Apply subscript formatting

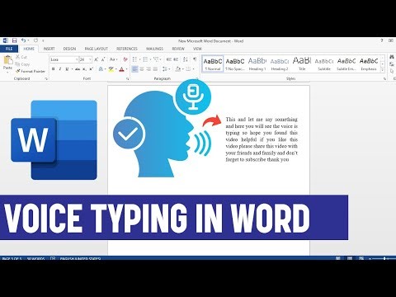[84, 69]
